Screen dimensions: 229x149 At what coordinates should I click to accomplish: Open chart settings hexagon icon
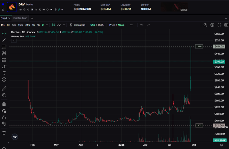212,25
